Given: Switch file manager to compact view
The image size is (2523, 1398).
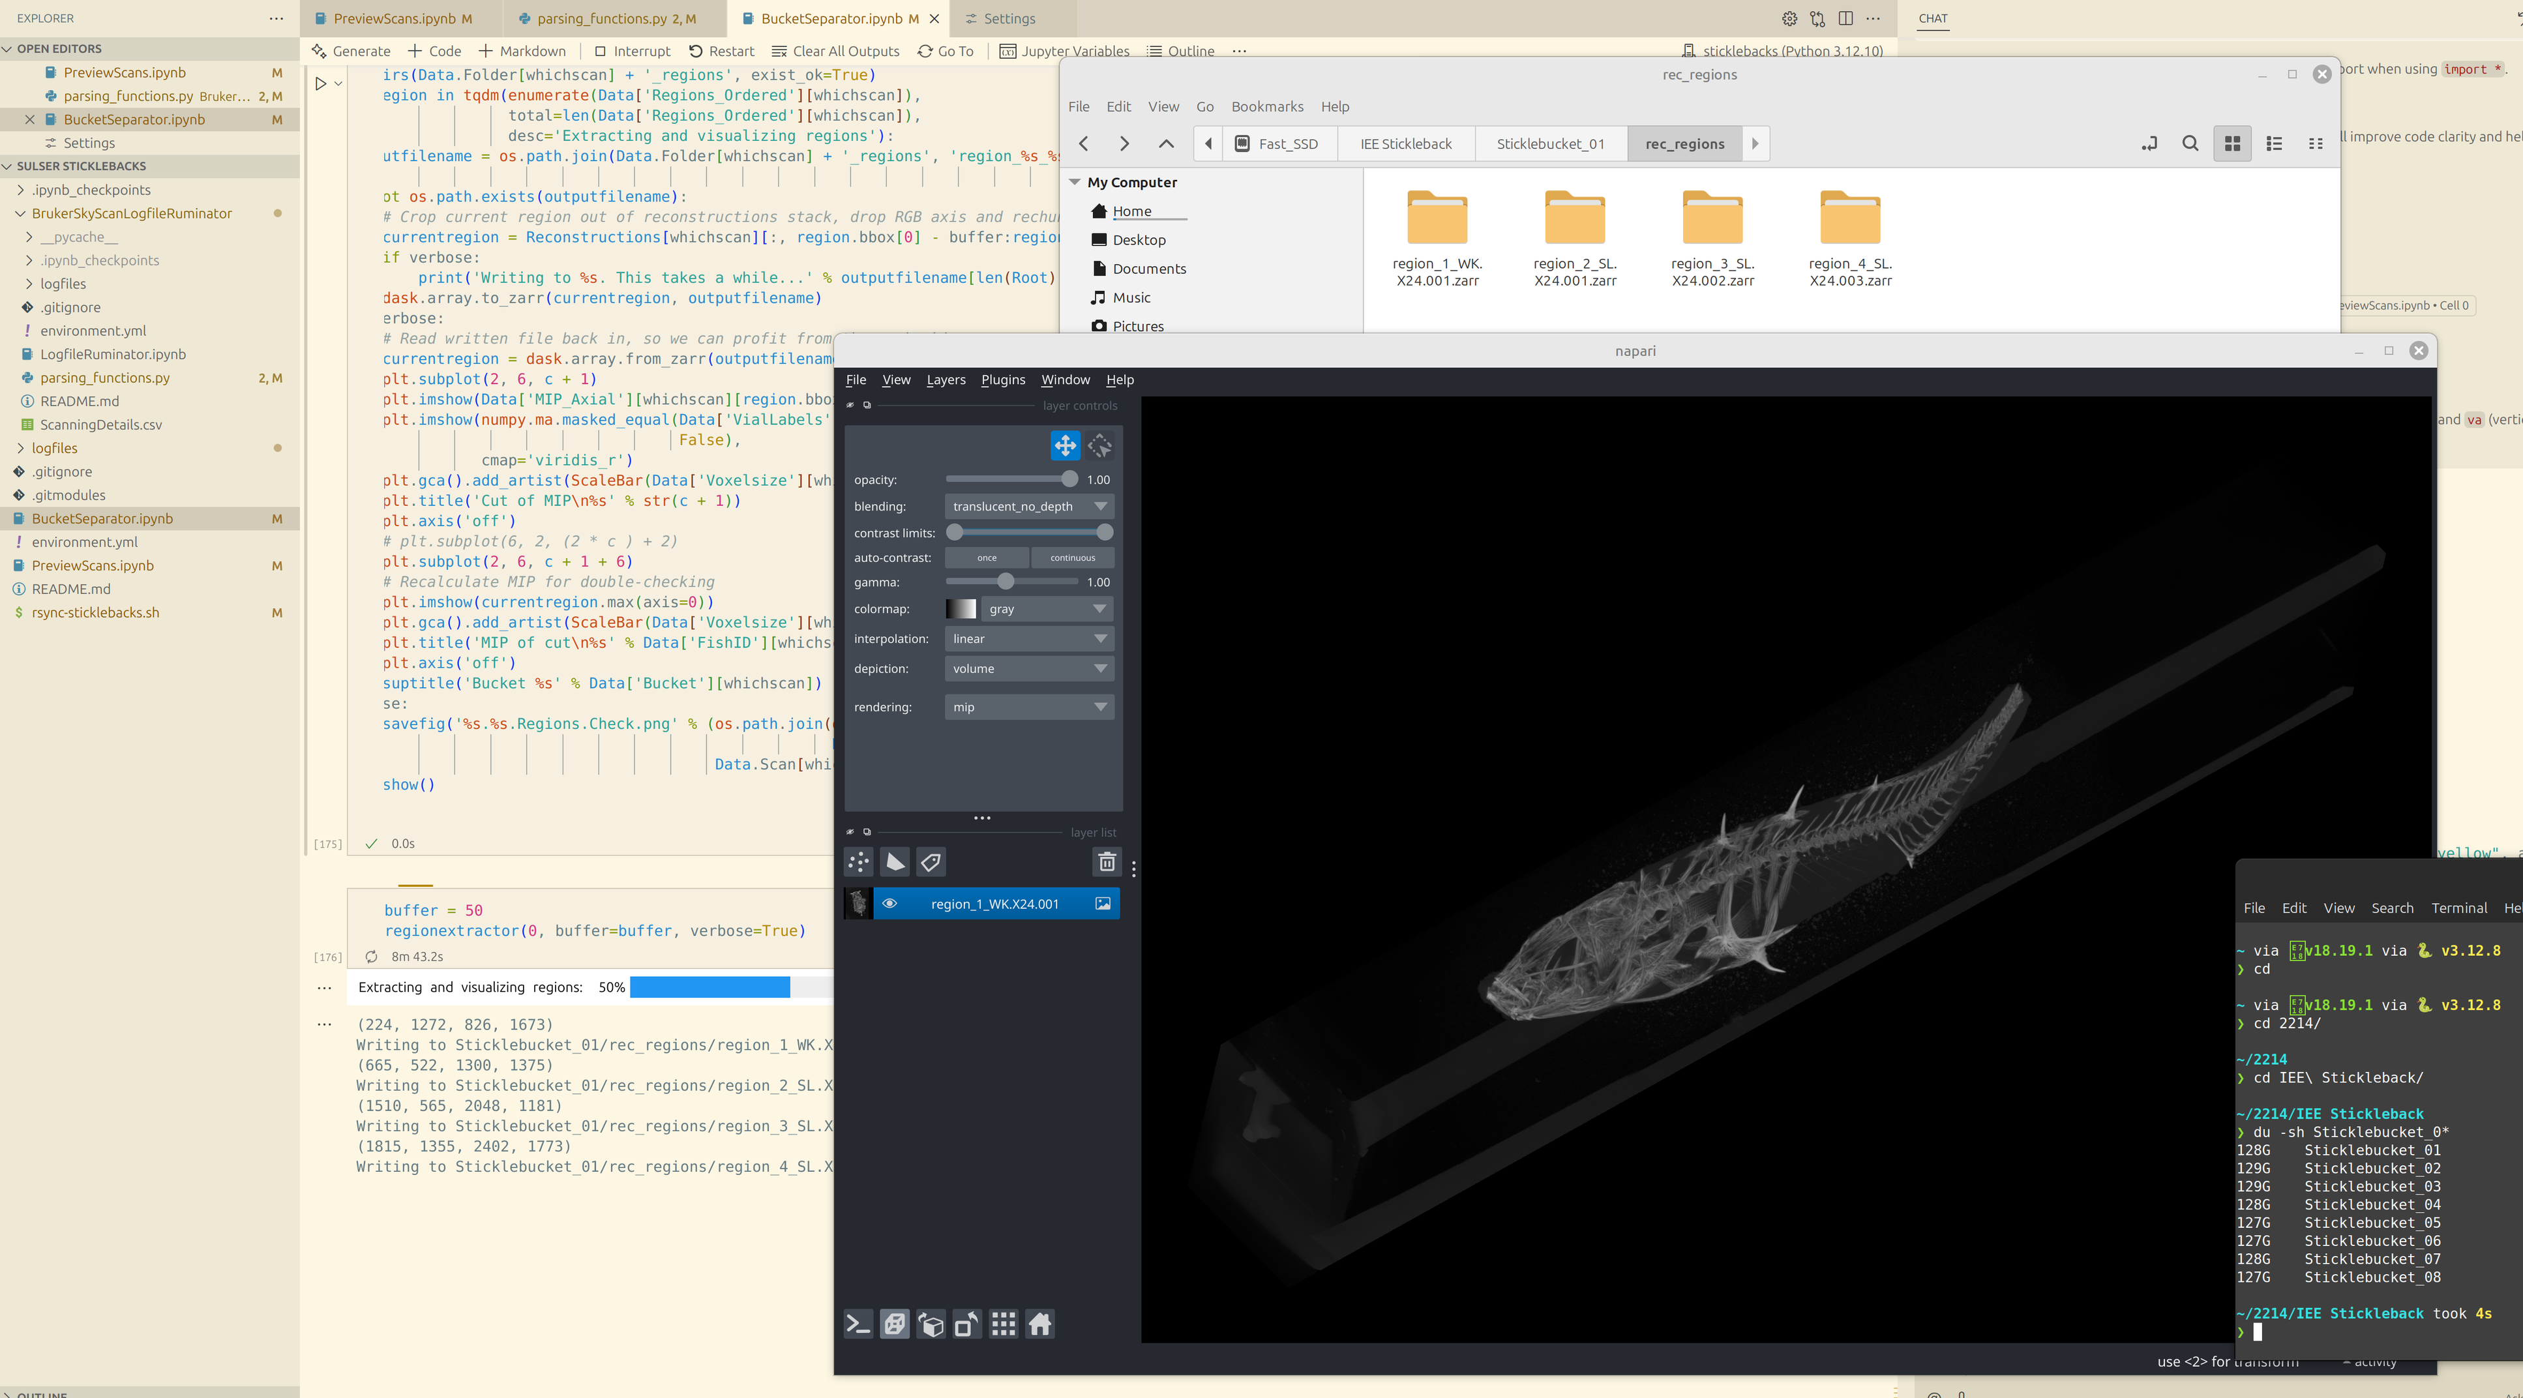Looking at the screenshot, I should (2316, 144).
